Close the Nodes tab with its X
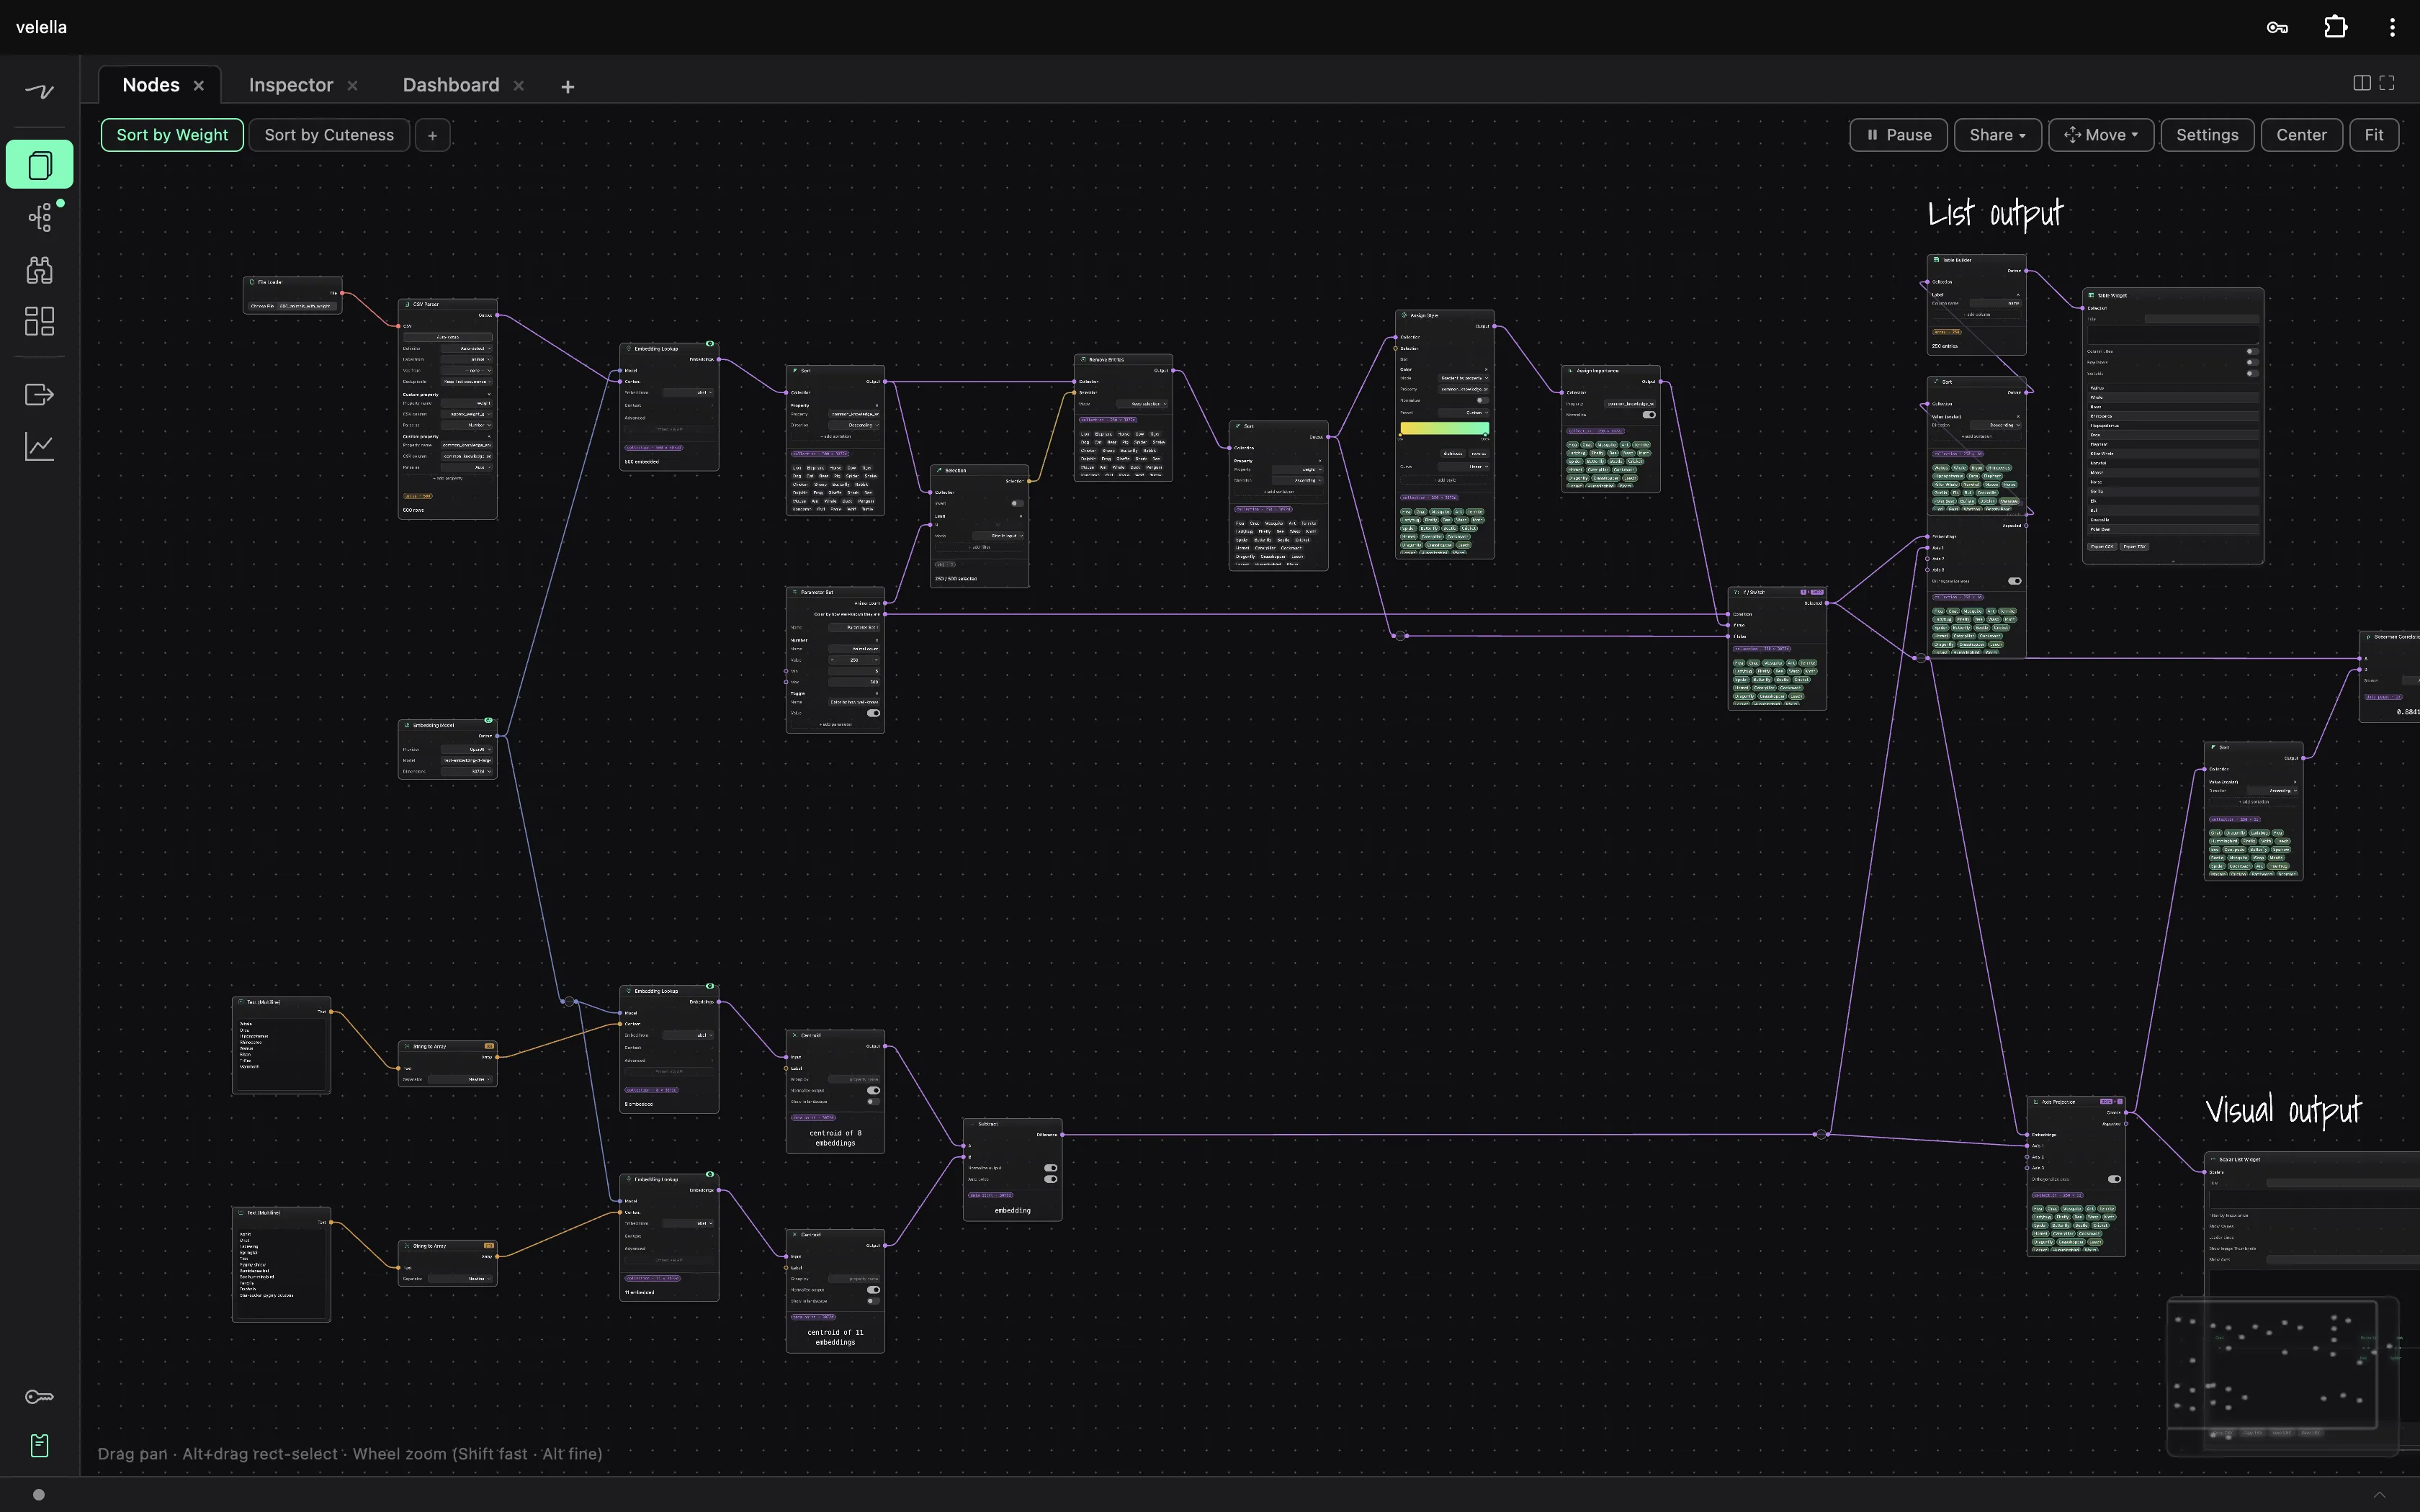The image size is (2420, 1512). pos(199,86)
